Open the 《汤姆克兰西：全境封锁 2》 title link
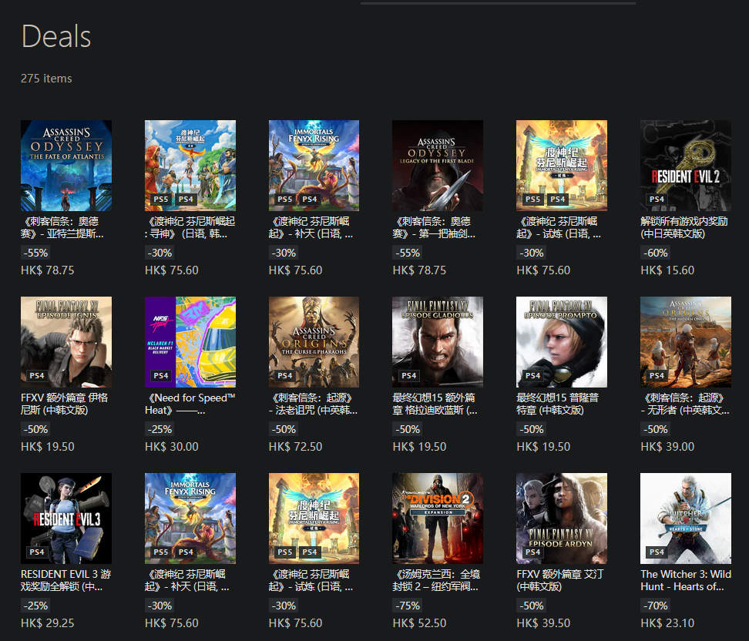Image resolution: width=749 pixels, height=641 pixels. coord(436,580)
